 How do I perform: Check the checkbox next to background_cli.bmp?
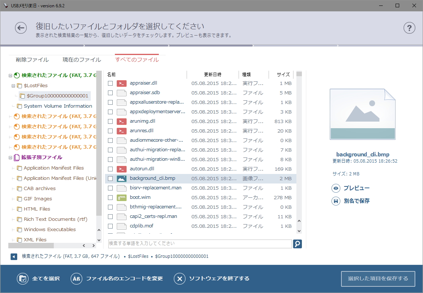(110, 178)
